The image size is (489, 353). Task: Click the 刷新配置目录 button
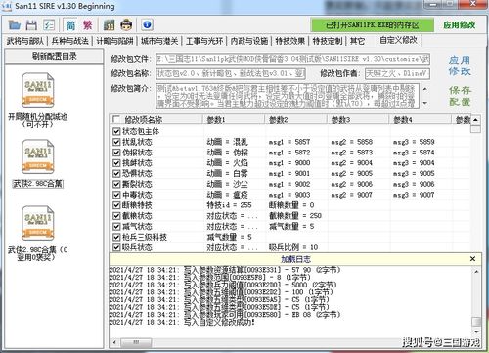tap(55, 56)
